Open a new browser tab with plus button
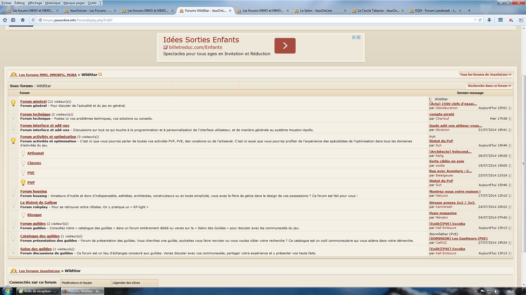 click(x=469, y=11)
